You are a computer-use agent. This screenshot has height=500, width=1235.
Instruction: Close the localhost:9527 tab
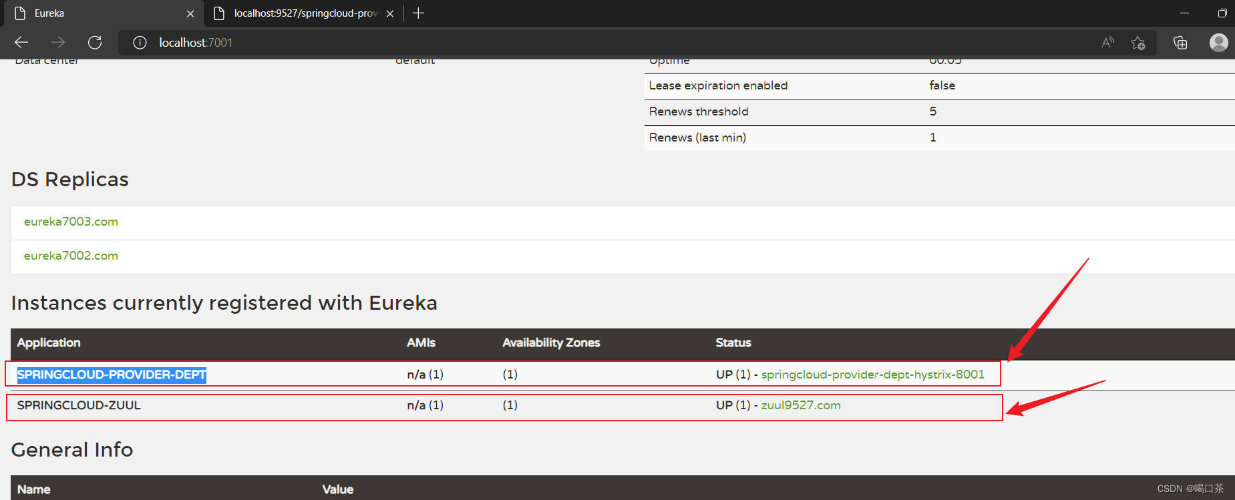(390, 13)
